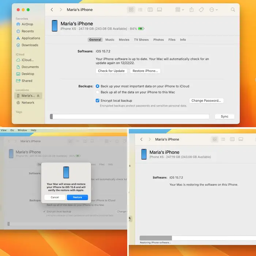
Task: Click the Share icon in top window toolbar
Action: (191, 10)
